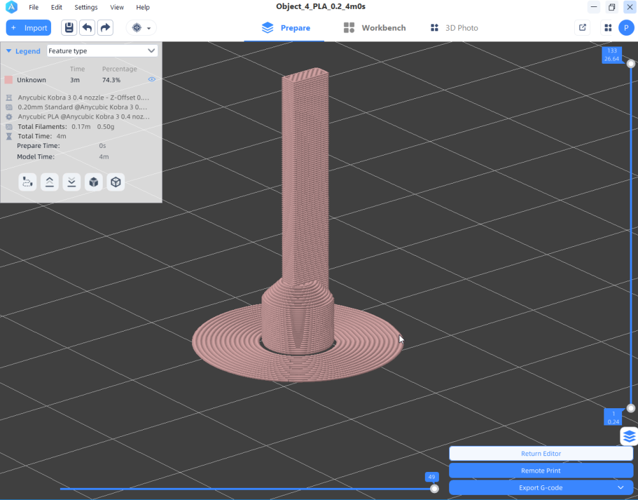This screenshot has height=500, width=638.
Task: Open the user profile avatar
Action: tap(627, 27)
